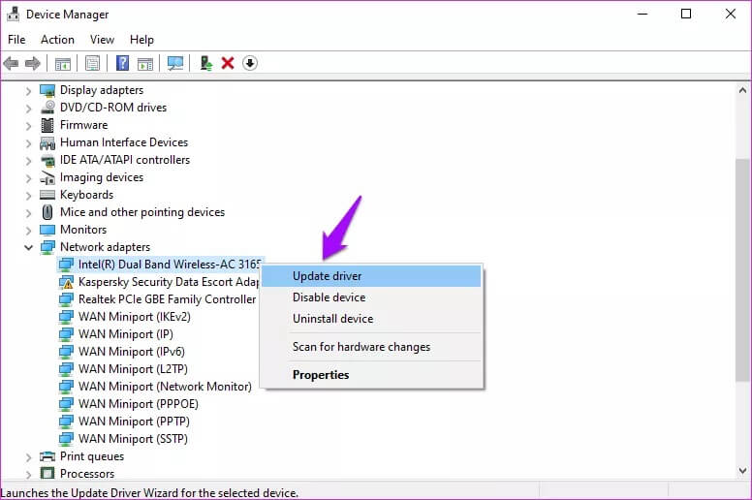
Task: Select the Processors icon
Action: coord(47,474)
